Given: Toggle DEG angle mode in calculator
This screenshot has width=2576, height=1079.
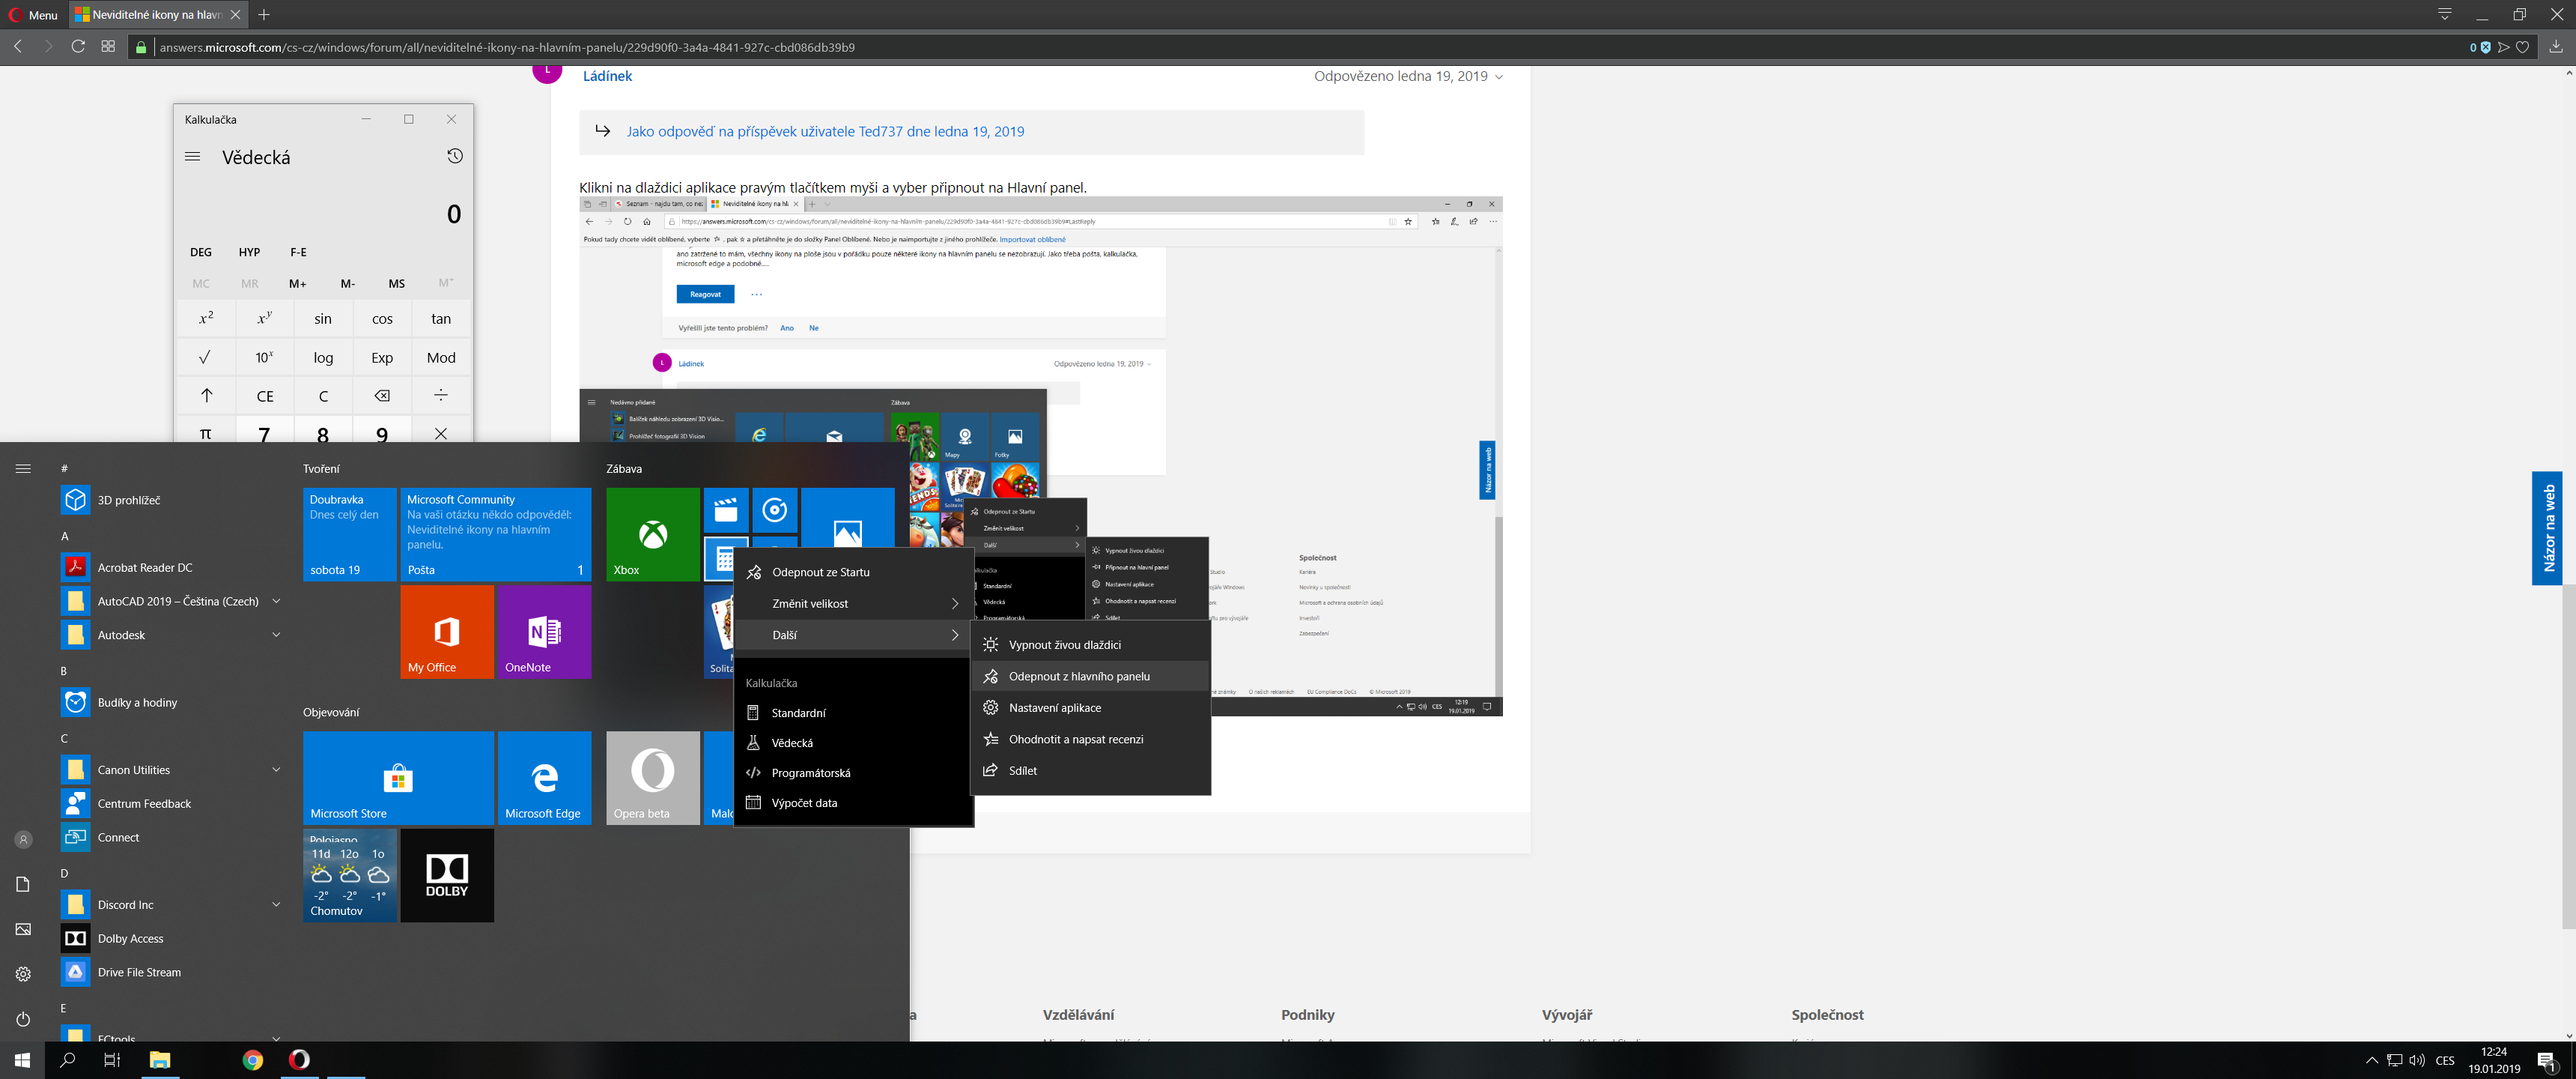Looking at the screenshot, I should [201, 253].
